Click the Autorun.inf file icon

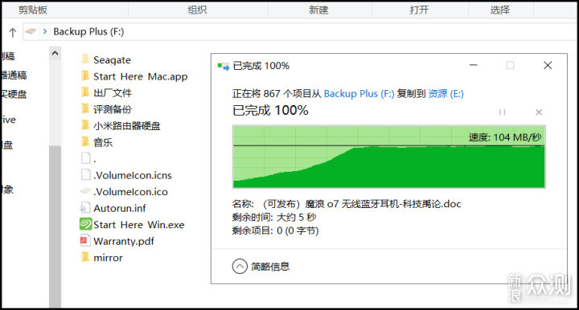pos(85,207)
